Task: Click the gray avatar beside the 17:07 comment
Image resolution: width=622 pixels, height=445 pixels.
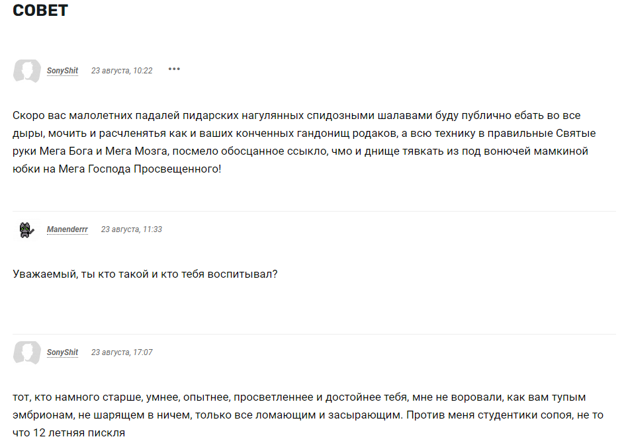Action: [27, 352]
